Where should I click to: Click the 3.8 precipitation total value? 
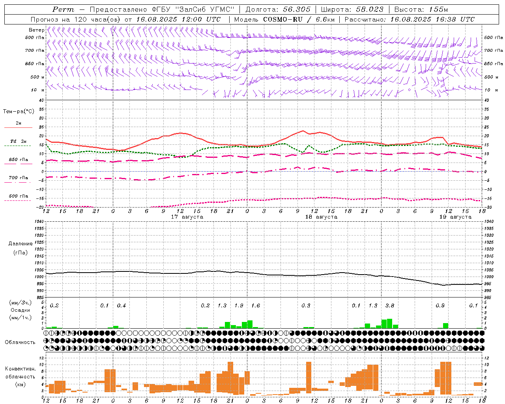389,306
